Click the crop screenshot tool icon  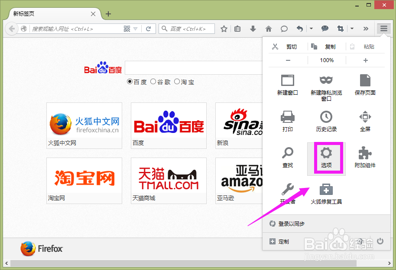click(341, 29)
